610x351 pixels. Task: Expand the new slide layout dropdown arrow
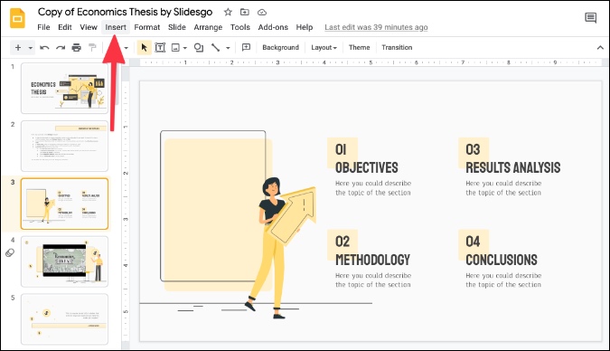[x=31, y=48]
